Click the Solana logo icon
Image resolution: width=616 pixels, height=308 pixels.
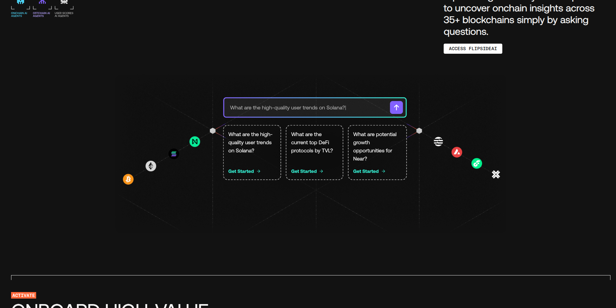tap(174, 154)
